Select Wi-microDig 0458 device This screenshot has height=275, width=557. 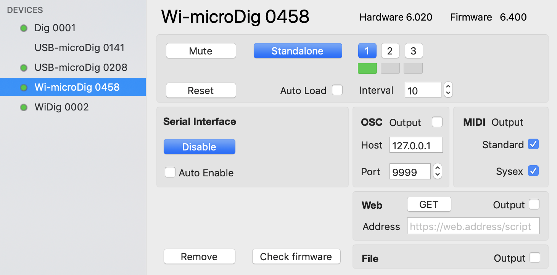[x=73, y=87]
